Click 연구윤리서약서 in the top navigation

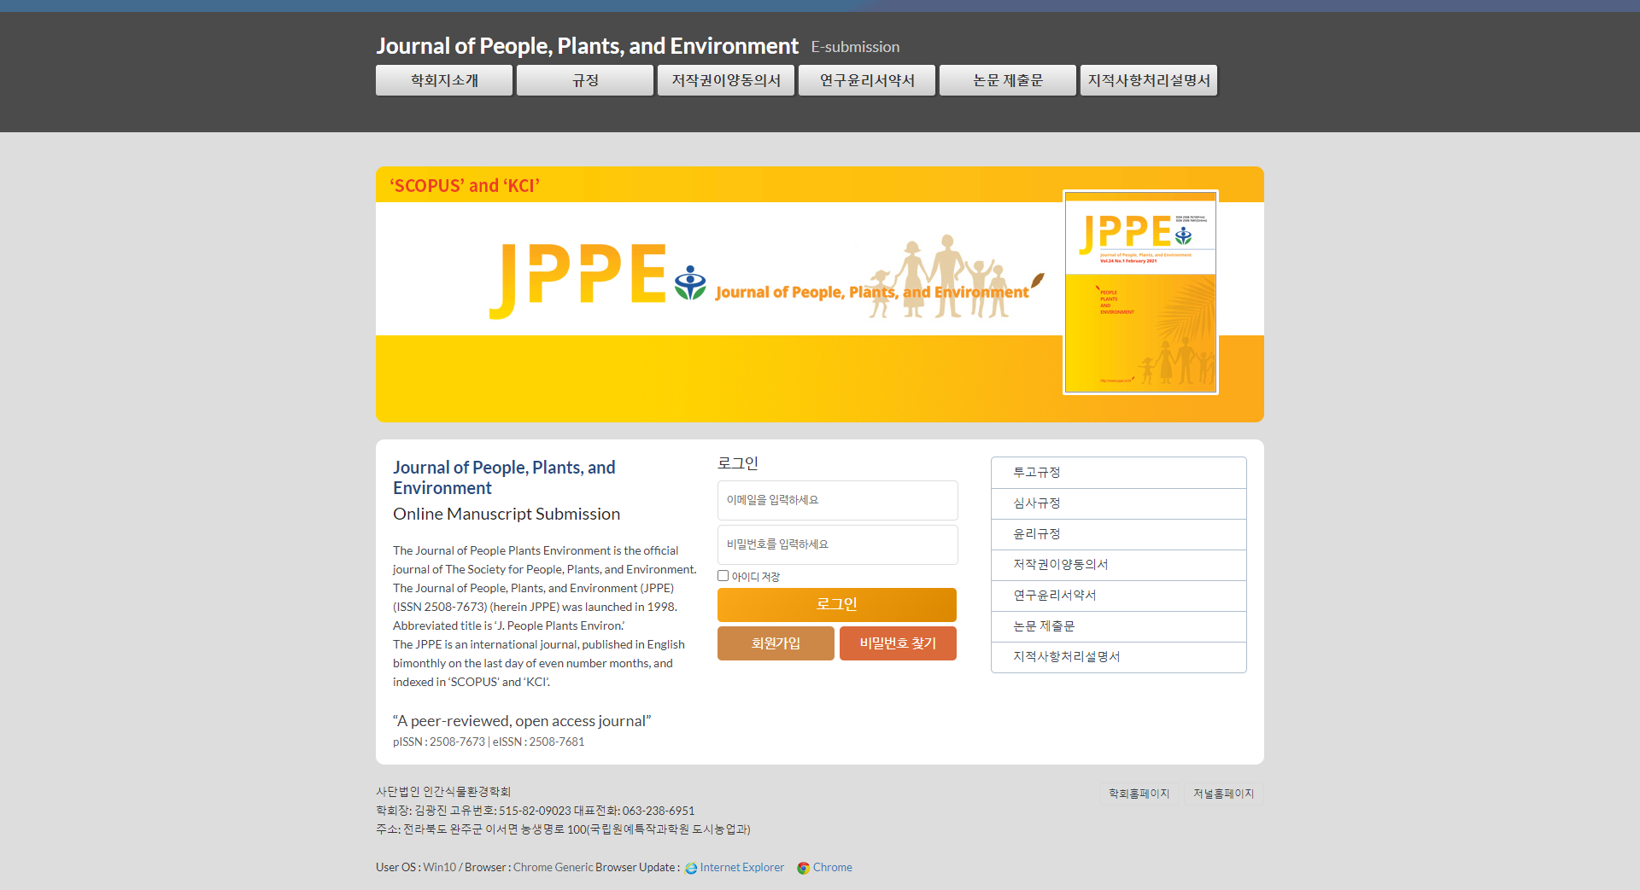coord(866,79)
